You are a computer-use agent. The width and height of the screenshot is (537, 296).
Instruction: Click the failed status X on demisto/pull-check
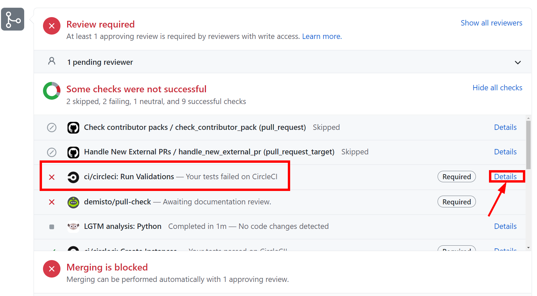tap(51, 202)
